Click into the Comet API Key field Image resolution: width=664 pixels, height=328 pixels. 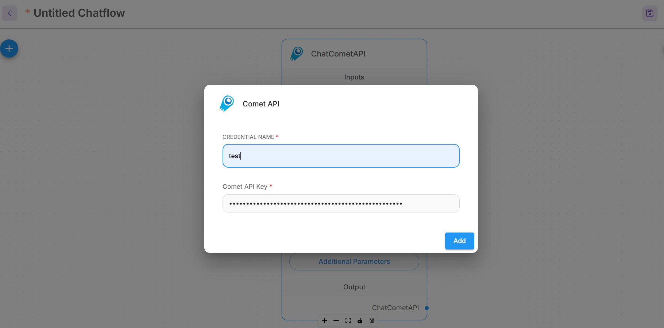341,203
